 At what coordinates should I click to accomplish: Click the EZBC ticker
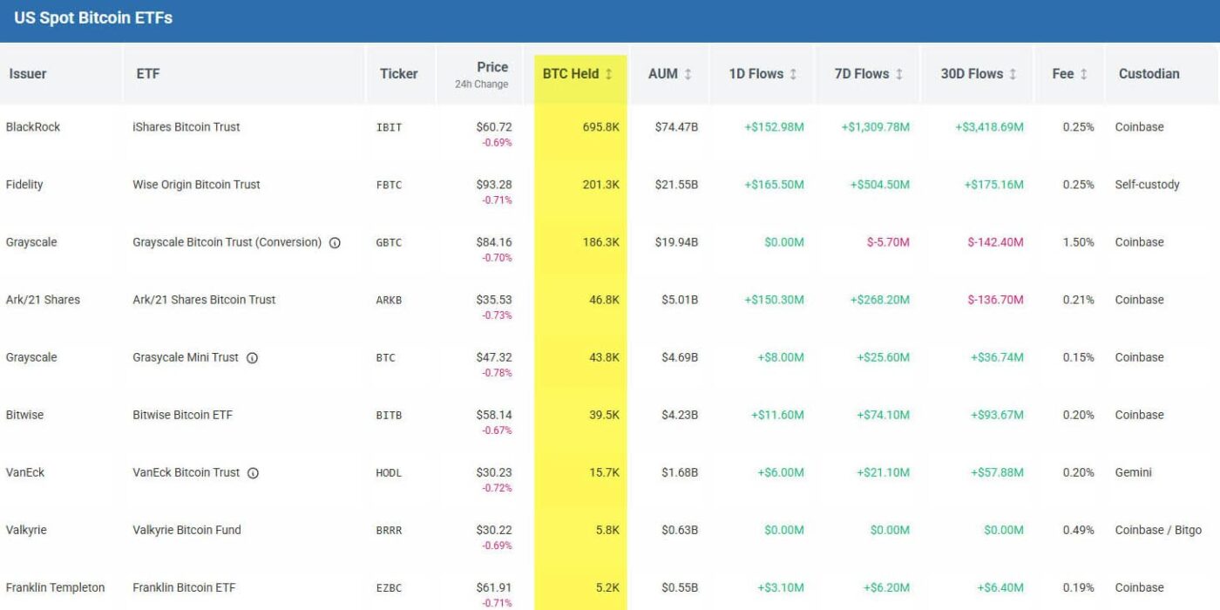pyautogui.click(x=389, y=588)
